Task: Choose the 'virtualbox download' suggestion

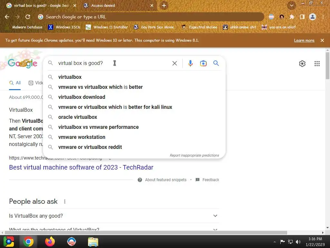Action: point(134,97)
